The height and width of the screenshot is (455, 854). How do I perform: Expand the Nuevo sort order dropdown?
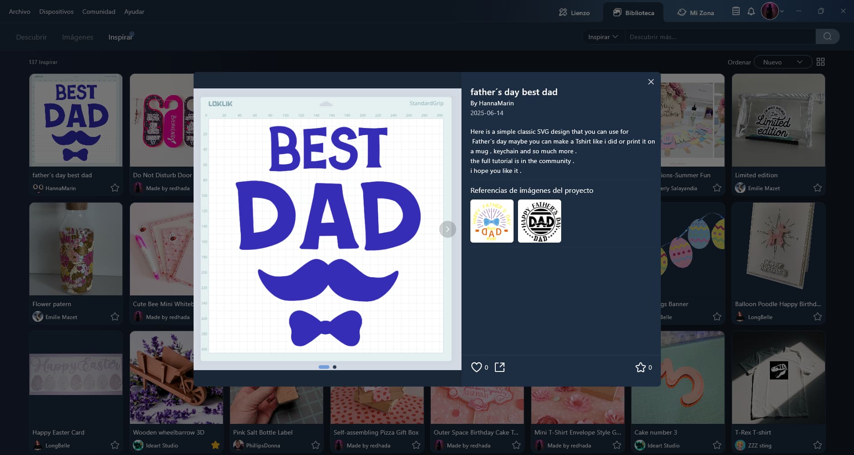783,62
